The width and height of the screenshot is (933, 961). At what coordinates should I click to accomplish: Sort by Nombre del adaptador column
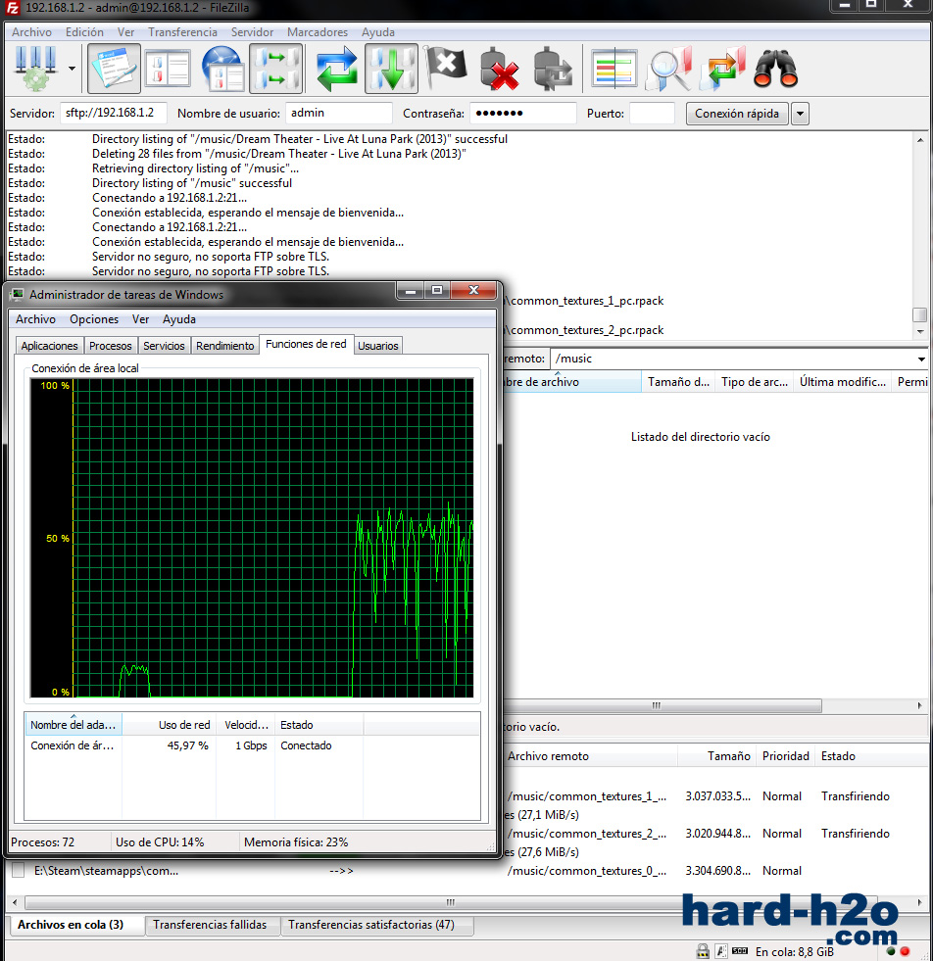click(x=73, y=725)
